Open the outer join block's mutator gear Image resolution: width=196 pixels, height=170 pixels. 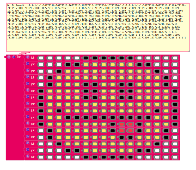coord(9,57)
